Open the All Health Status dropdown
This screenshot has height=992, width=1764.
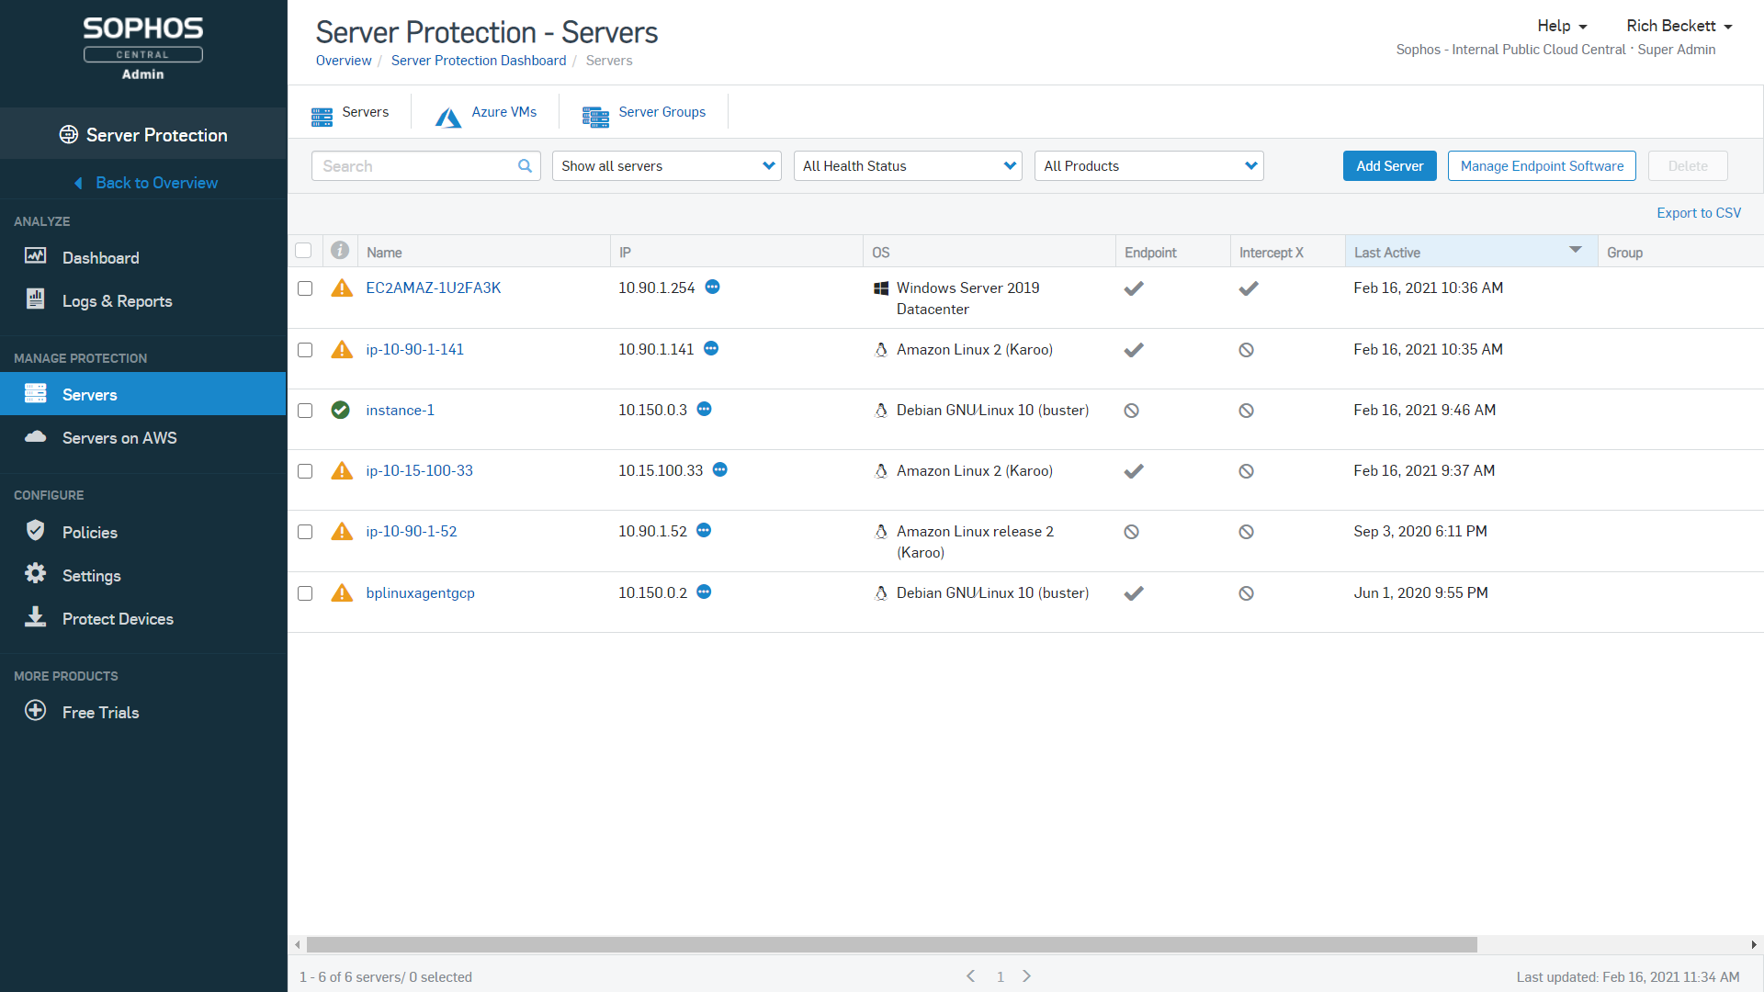tap(908, 166)
